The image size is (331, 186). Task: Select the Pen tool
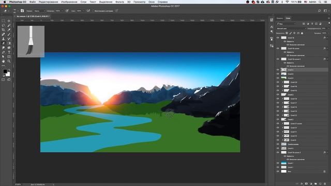pyautogui.click(x=4, y=52)
